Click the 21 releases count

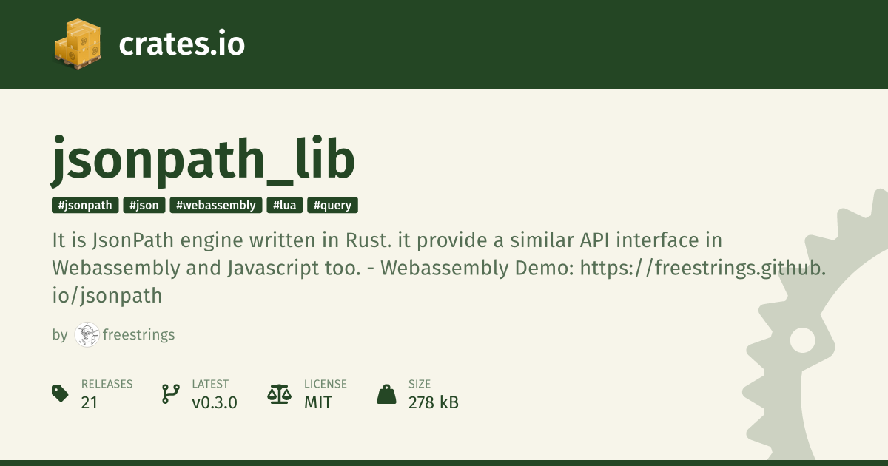90,402
